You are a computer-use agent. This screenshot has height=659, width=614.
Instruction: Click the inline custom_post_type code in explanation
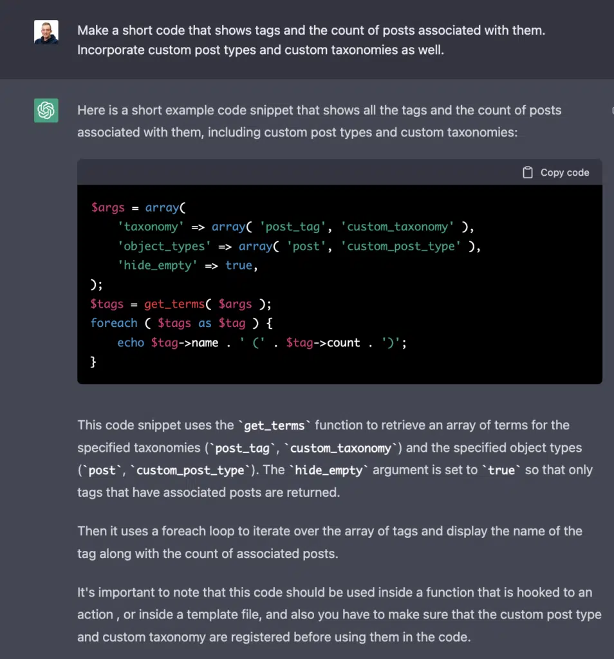(191, 470)
